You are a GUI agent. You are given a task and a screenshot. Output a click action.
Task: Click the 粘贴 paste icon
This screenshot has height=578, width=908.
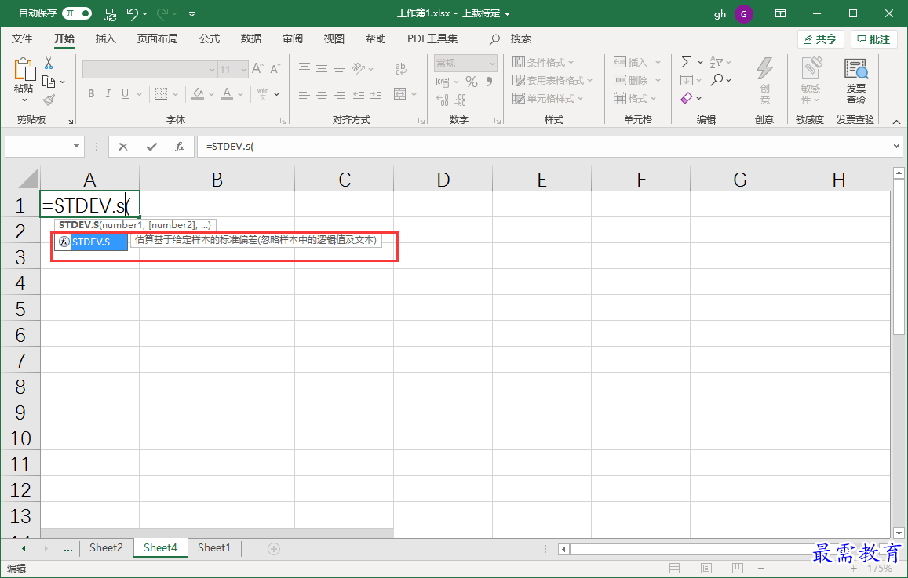tap(24, 70)
